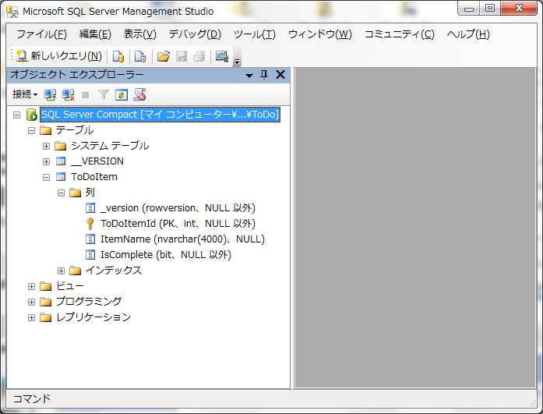This screenshot has height=414, width=543.
Task: Click the Print icon in toolbar
Action: coord(199,56)
